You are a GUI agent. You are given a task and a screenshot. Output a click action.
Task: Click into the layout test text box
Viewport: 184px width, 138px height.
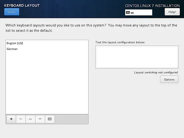click(x=137, y=57)
